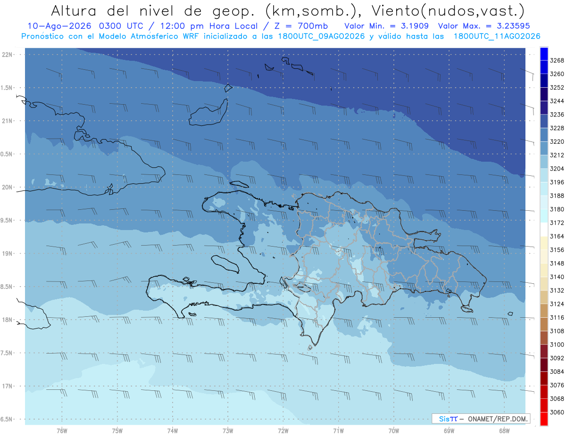566x437 pixels.
Task: Click the colorbar value label 3244
Action: coord(557,101)
